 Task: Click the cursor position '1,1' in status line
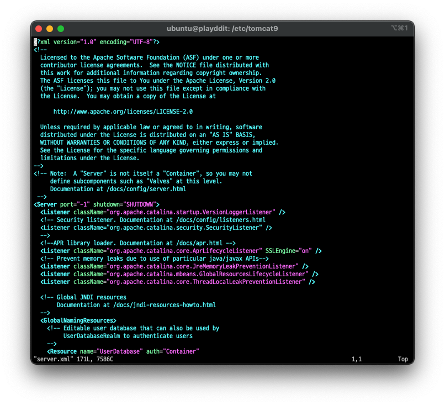[357, 359]
